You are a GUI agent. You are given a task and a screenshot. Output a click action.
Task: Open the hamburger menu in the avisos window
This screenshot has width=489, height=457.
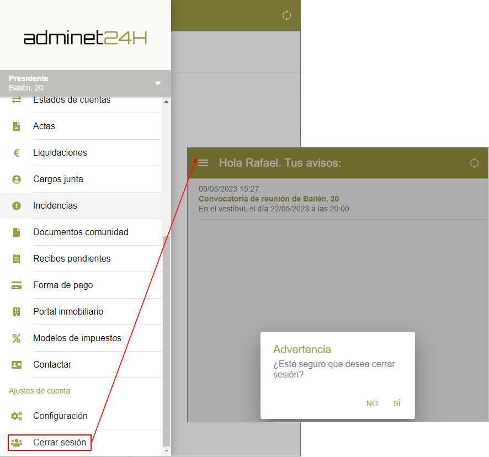tap(203, 163)
